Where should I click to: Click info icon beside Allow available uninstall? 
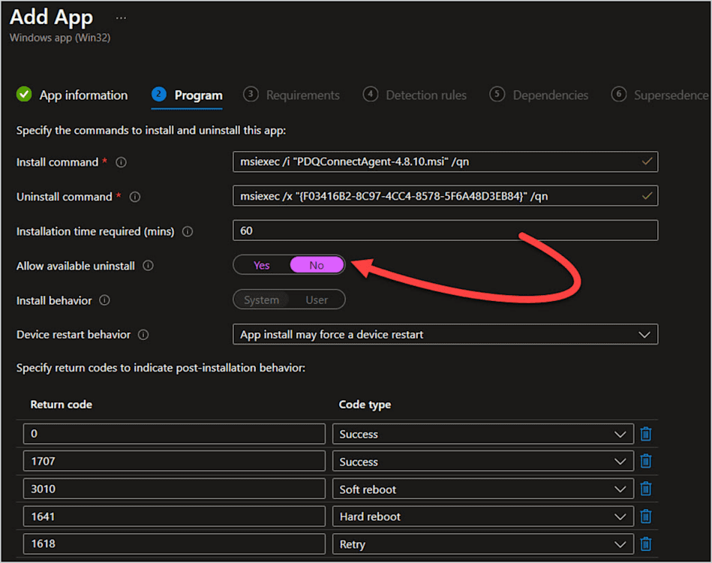pyautogui.click(x=148, y=266)
